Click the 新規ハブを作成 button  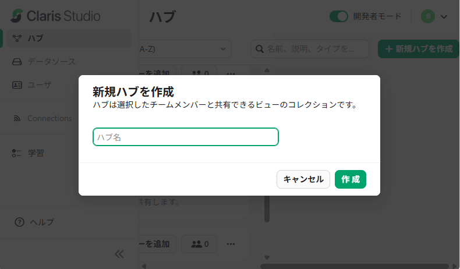pyautogui.click(x=418, y=49)
